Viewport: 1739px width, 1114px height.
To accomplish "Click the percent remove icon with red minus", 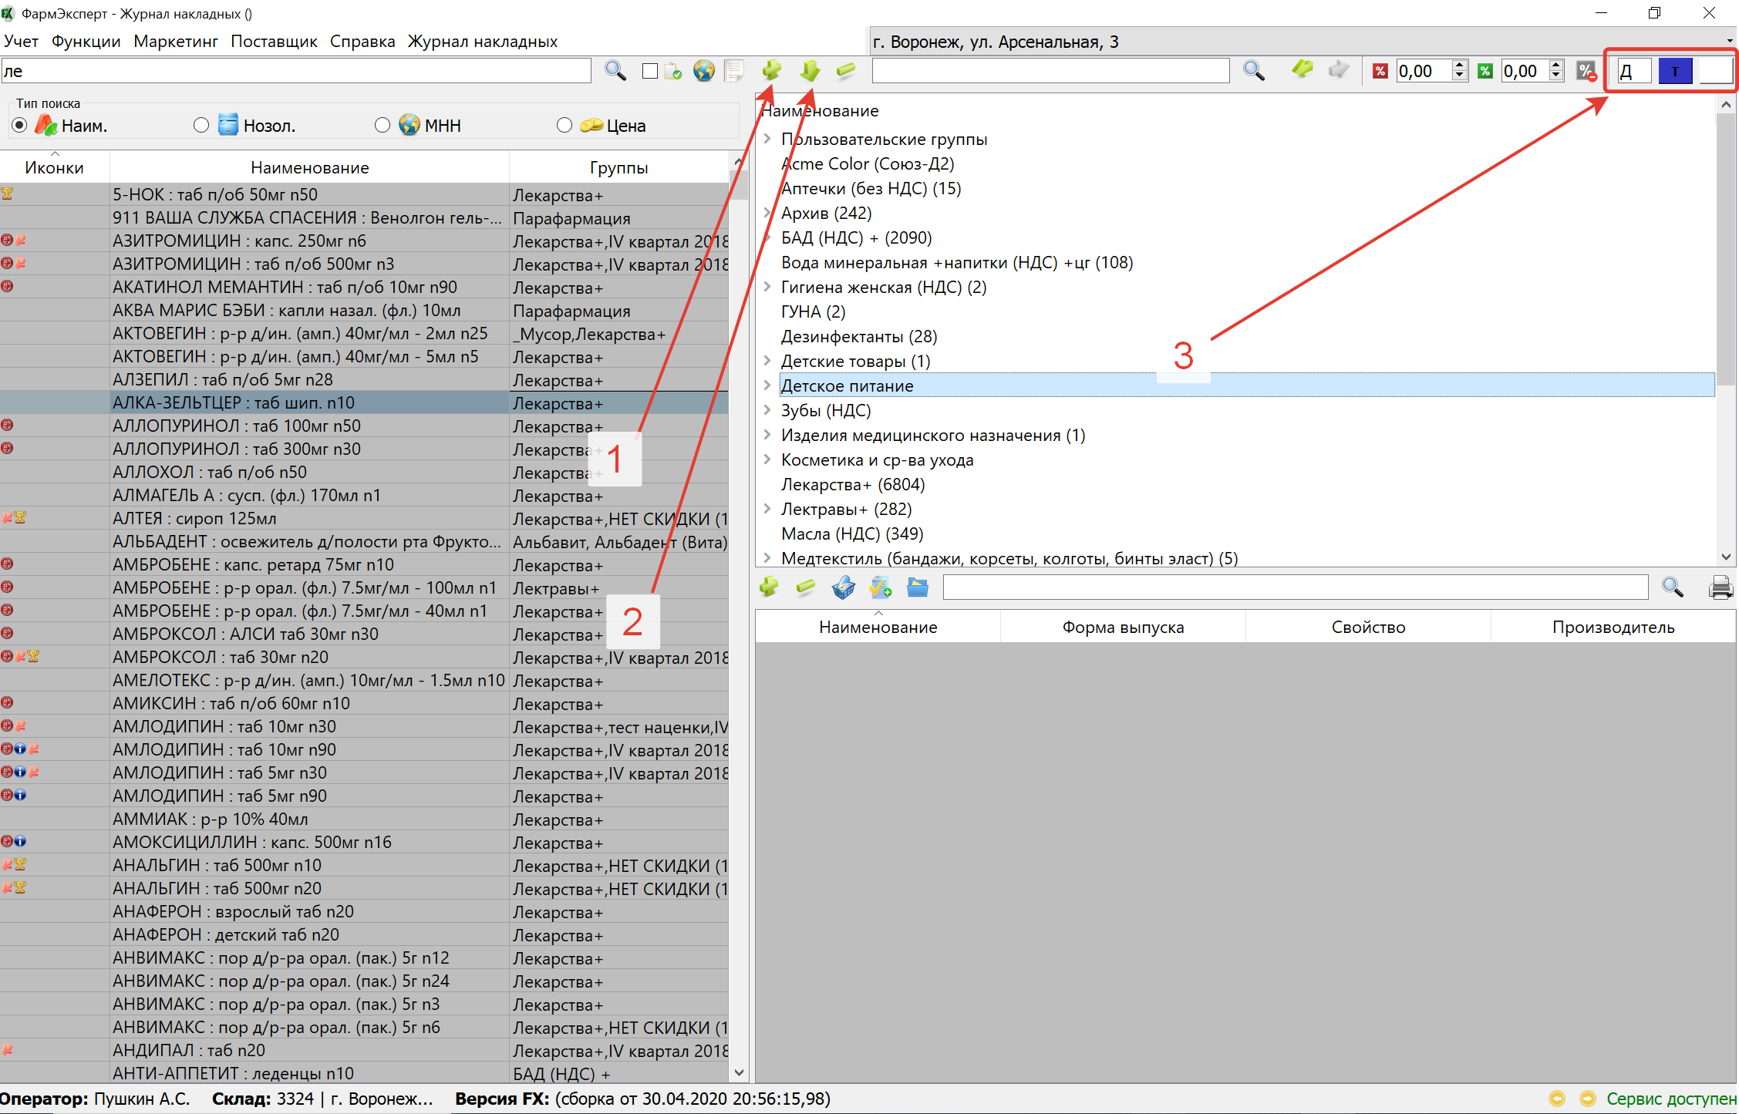I will (x=1586, y=72).
